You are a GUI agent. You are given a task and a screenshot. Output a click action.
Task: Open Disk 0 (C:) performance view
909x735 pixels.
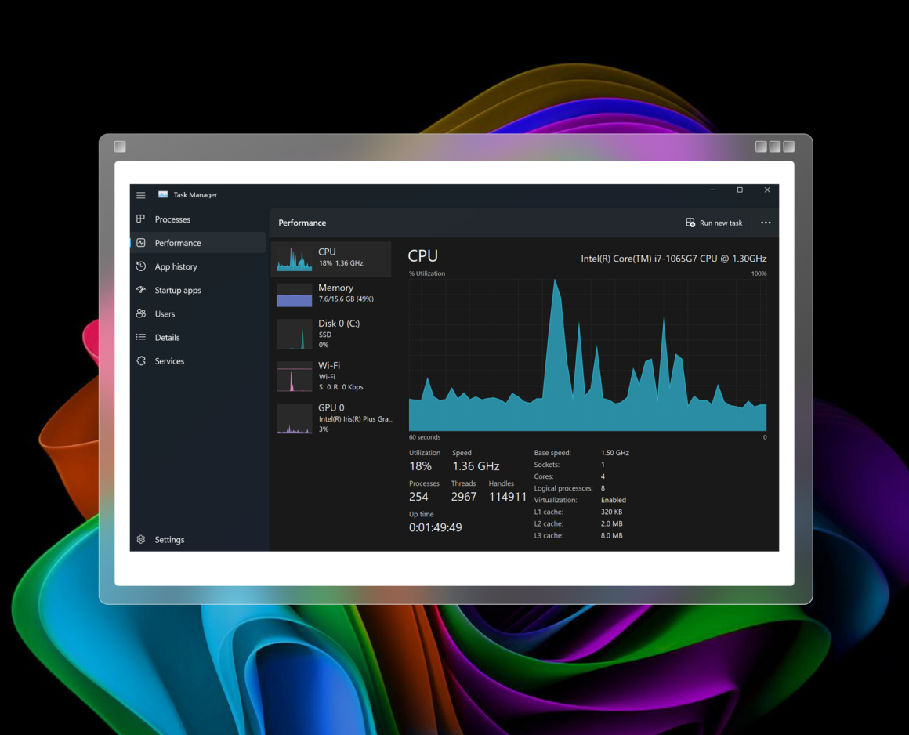click(x=329, y=334)
